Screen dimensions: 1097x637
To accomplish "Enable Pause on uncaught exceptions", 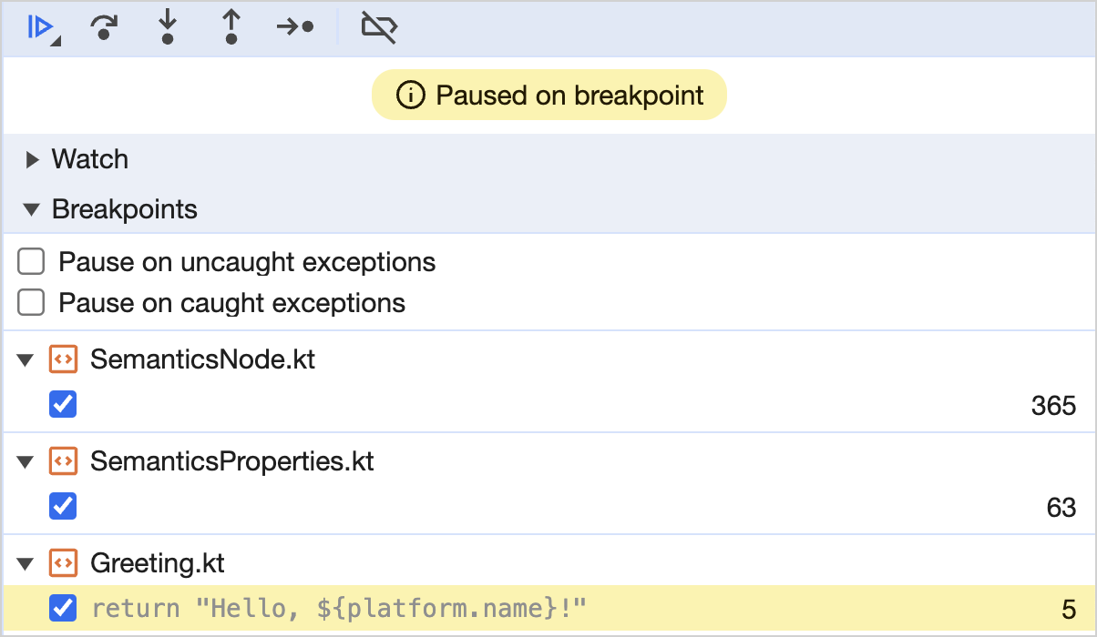I will (x=32, y=262).
